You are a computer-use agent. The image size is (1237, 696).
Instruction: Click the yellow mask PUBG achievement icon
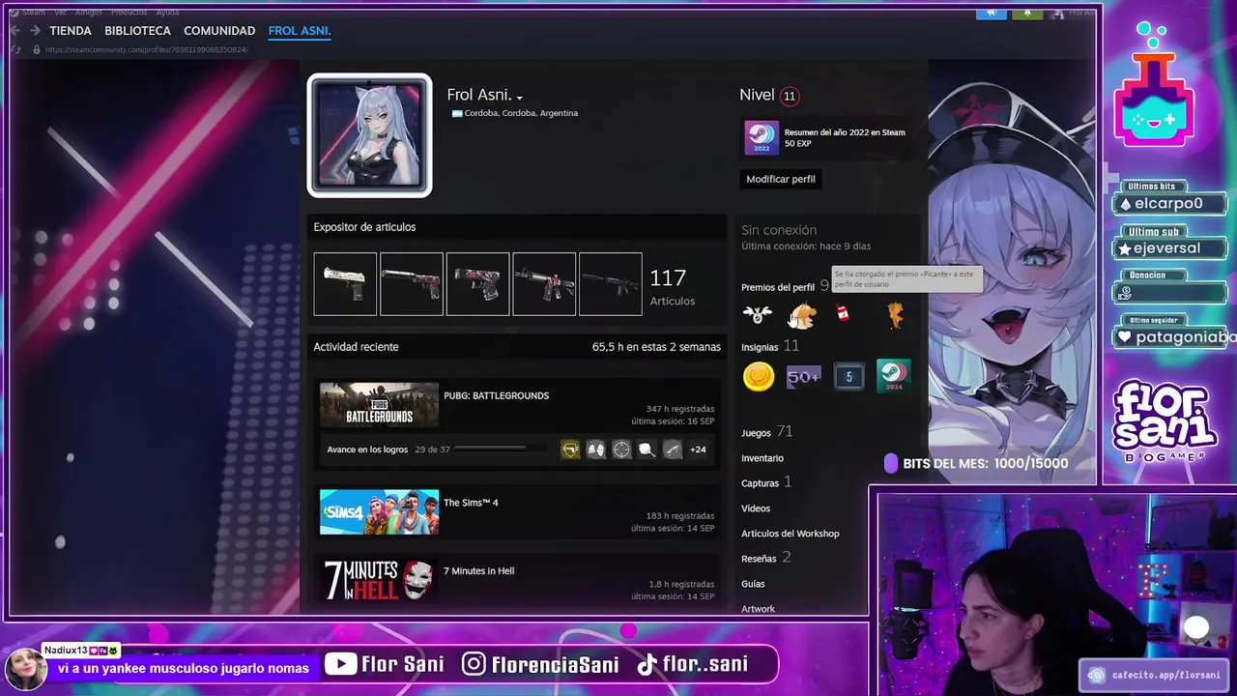click(x=570, y=449)
